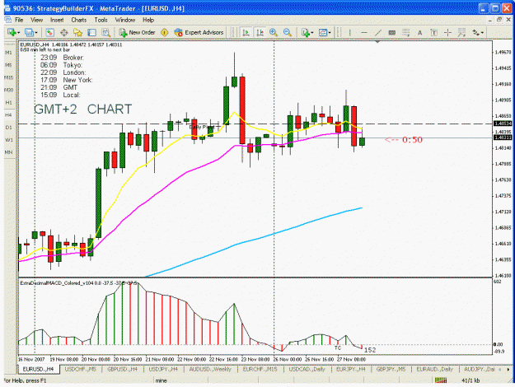Expand the Templates dropdown arrow
Image resolution: width=515 pixels, height=387 pixels.
coord(330,32)
